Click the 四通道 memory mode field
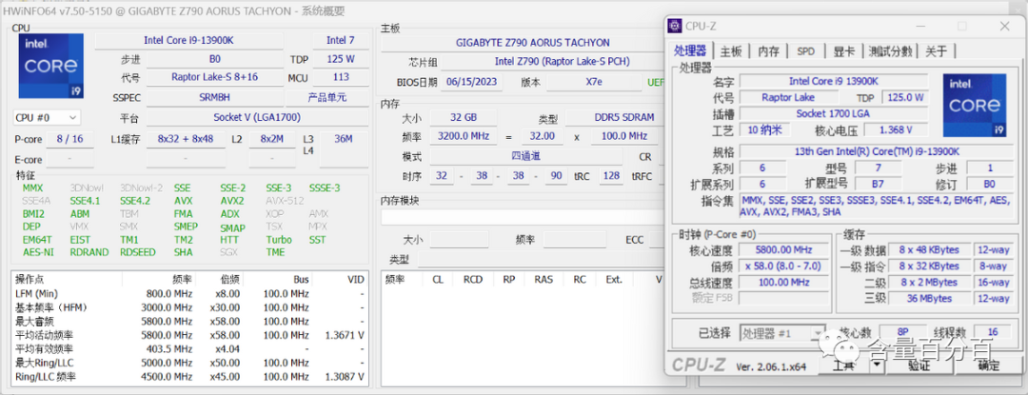The image size is (1028, 395). pos(526,156)
